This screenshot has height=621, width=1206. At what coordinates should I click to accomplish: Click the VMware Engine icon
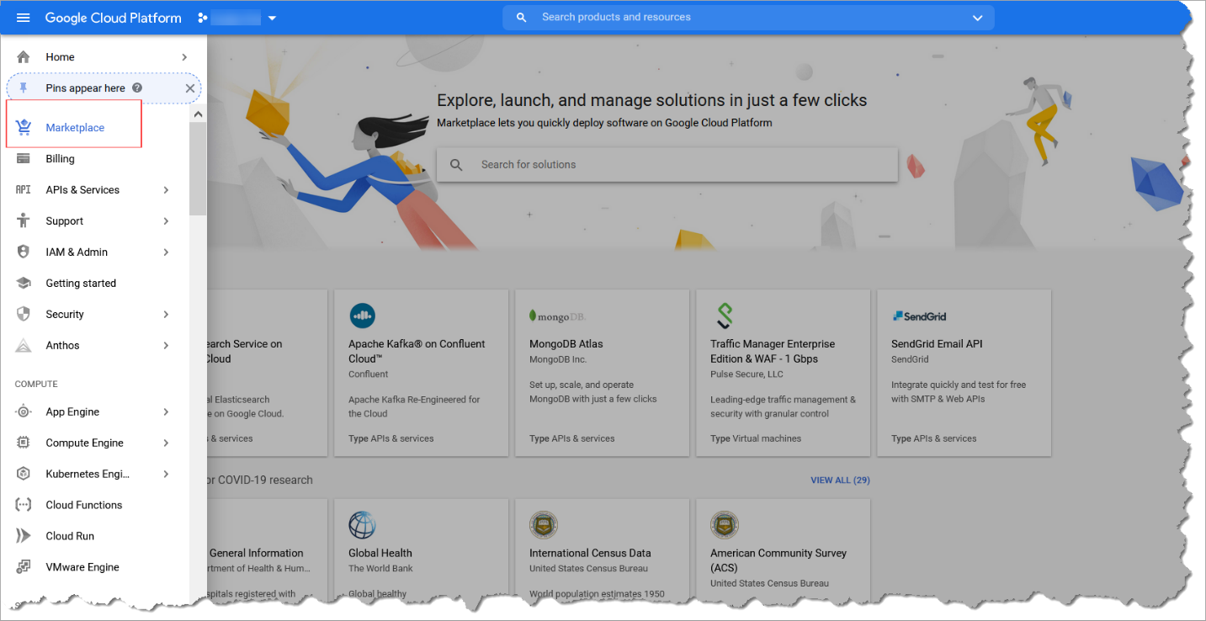point(24,568)
